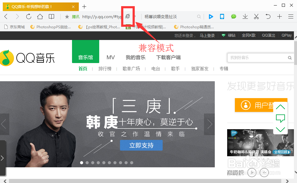Click the browser home icon
The image size is (297, 183).
coord(40,17)
